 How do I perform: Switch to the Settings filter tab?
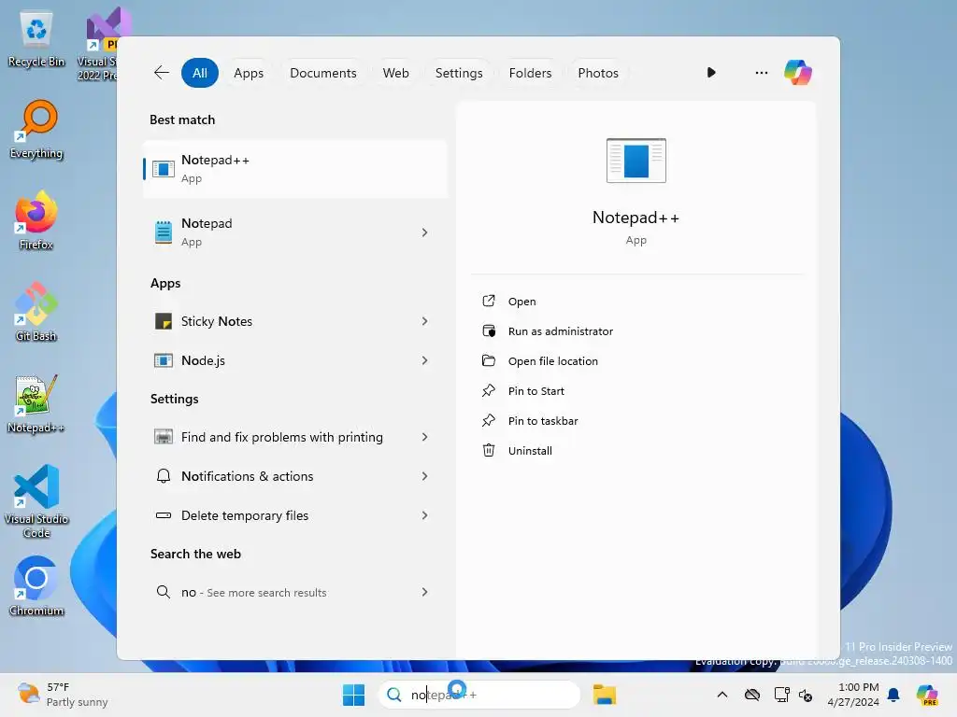tap(458, 73)
